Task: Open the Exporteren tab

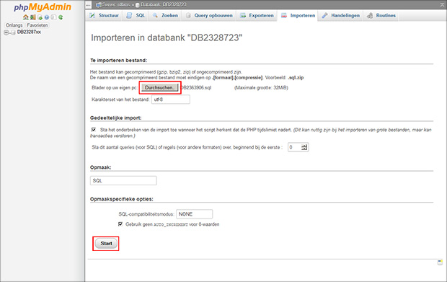Action: (x=257, y=15)
